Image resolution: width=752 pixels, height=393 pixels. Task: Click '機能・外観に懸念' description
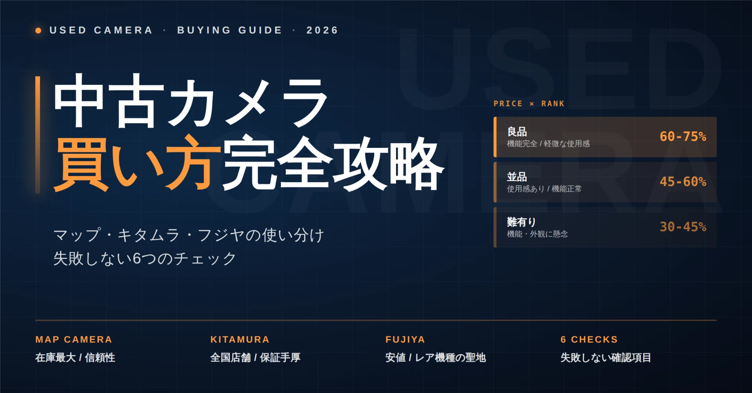(x=537, y=234)
